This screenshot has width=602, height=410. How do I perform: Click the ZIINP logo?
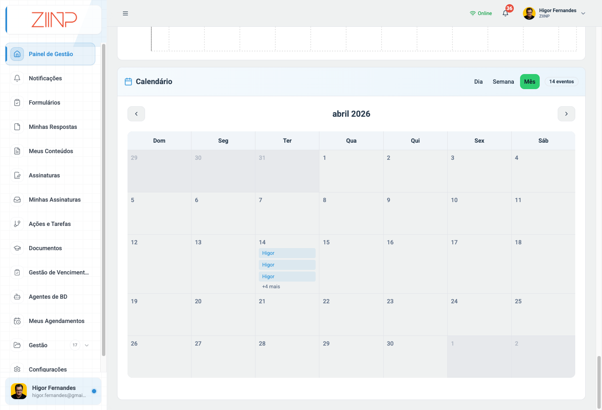54,20
